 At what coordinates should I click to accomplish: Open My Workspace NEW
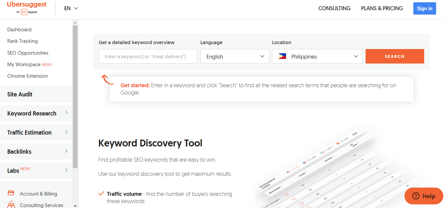pyautogui.click(x=30, y=65)
